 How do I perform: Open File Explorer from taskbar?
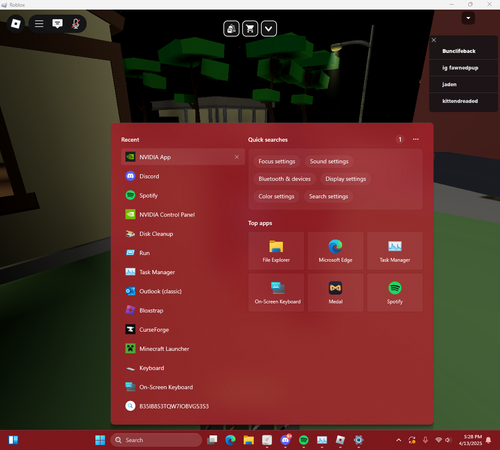point(249,440)
